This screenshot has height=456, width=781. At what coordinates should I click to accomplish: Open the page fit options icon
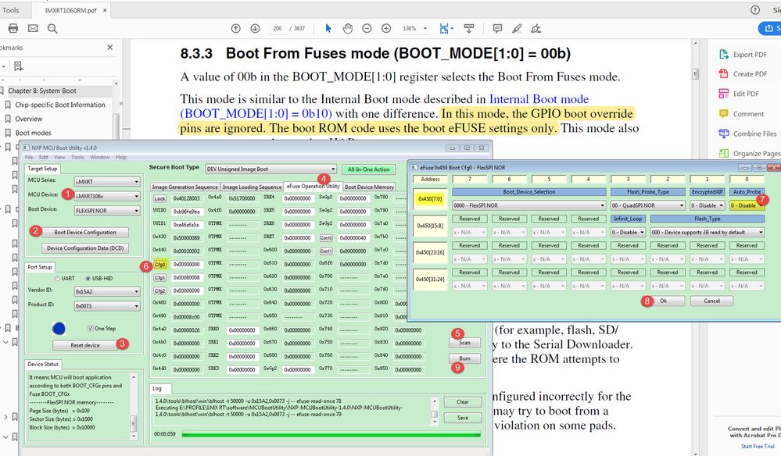[446, 29]
